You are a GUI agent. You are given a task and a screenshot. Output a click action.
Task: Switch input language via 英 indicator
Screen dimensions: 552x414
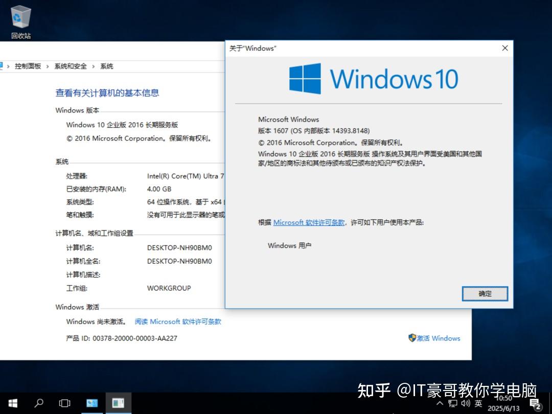[x=477, y=403]
